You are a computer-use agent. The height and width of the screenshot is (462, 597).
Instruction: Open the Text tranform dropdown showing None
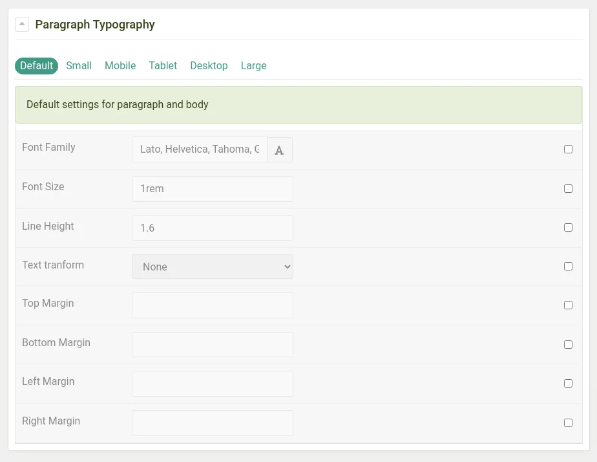coord(213,267)
